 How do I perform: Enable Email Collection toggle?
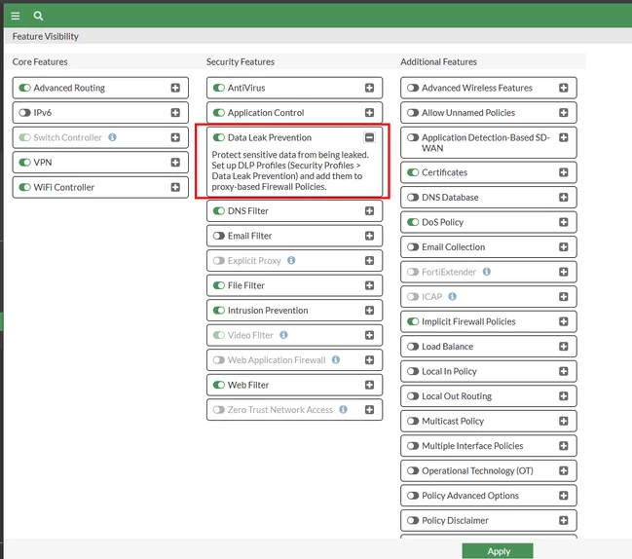pyautogui.click(x=413, y=247)
